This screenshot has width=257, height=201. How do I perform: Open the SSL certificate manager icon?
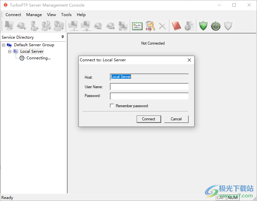pos(137,26)
